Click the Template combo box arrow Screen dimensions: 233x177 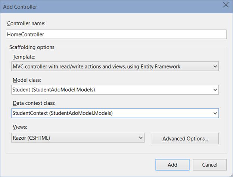215,66
